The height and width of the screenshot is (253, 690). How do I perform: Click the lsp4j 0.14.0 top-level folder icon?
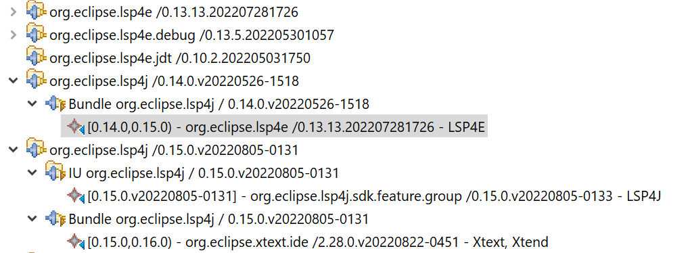click(x=37, y=80)
